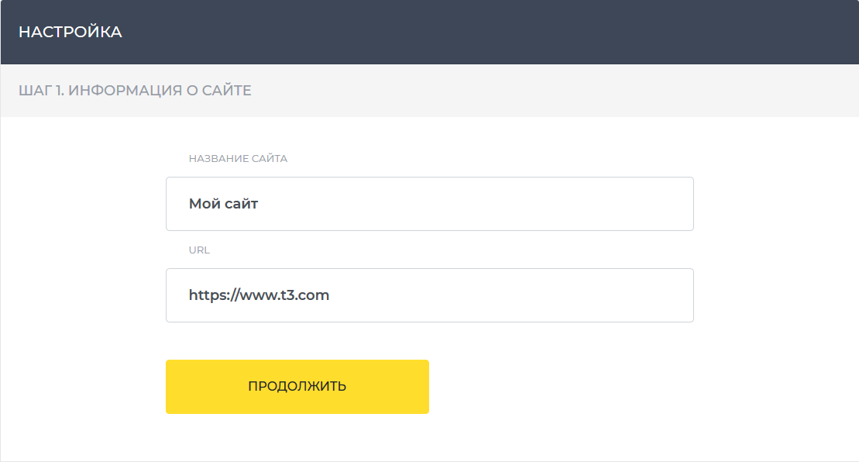Select the 'Шаг 1. Информация о сайте' heading

(x=135, y=91)
